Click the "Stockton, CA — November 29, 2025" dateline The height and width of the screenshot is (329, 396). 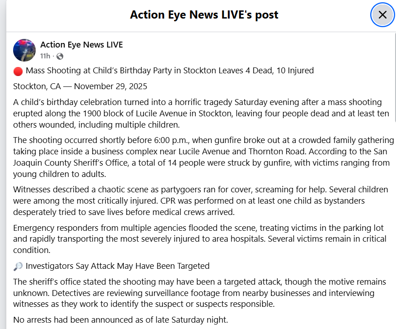[80, 86]
